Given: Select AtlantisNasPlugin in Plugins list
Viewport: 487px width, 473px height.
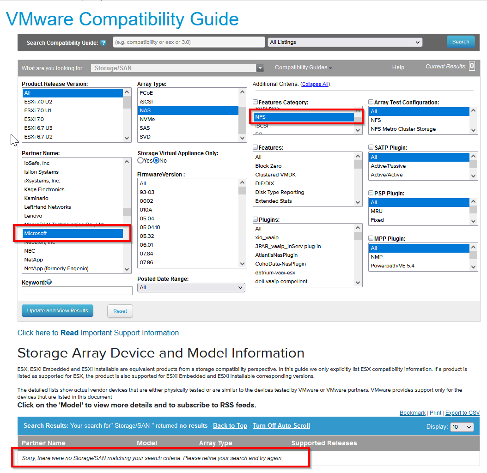Looking at the screenshot, I should [x=304, y=255].
